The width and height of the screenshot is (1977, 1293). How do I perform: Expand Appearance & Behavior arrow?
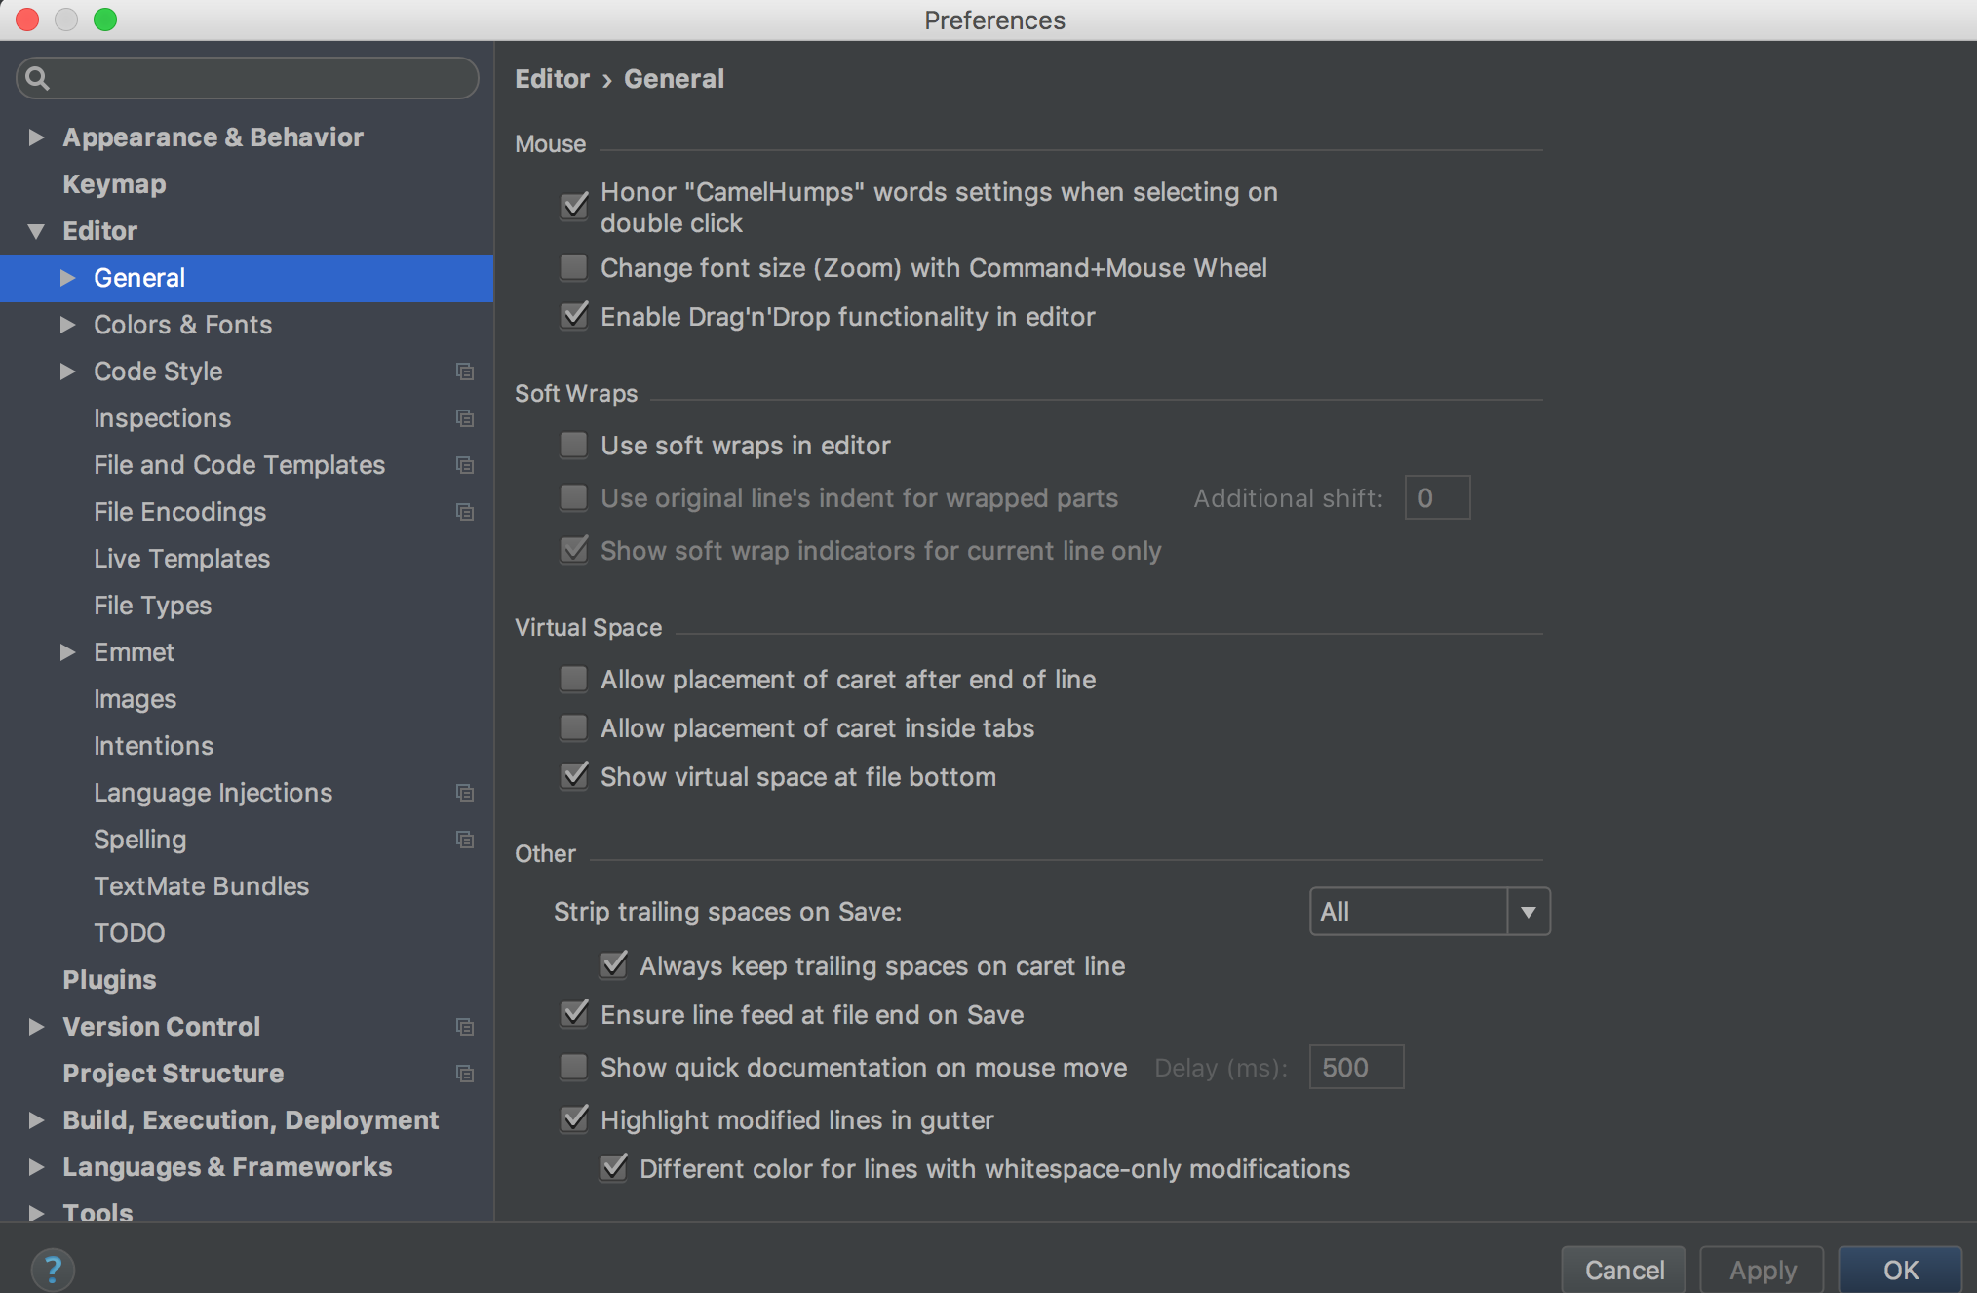[36, 137]
